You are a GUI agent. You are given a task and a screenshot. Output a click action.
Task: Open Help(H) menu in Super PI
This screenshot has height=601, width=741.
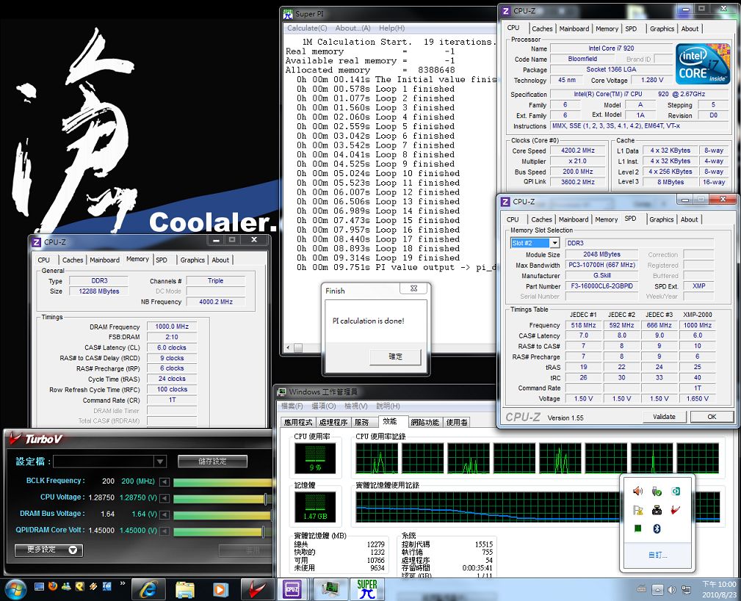coord(391,29)
